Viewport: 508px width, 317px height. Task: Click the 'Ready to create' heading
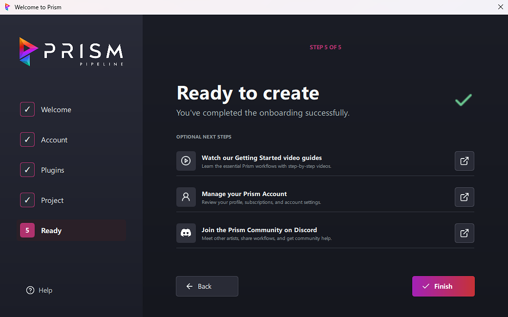[248, 93]
